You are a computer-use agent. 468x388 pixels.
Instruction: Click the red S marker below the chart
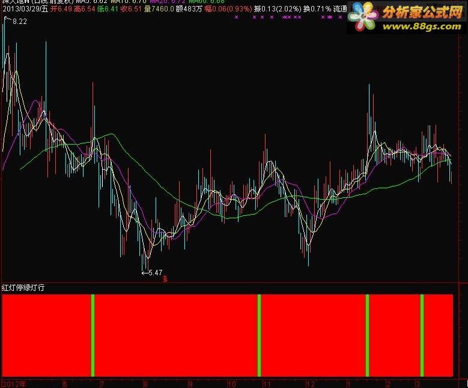tap(165, 279)
